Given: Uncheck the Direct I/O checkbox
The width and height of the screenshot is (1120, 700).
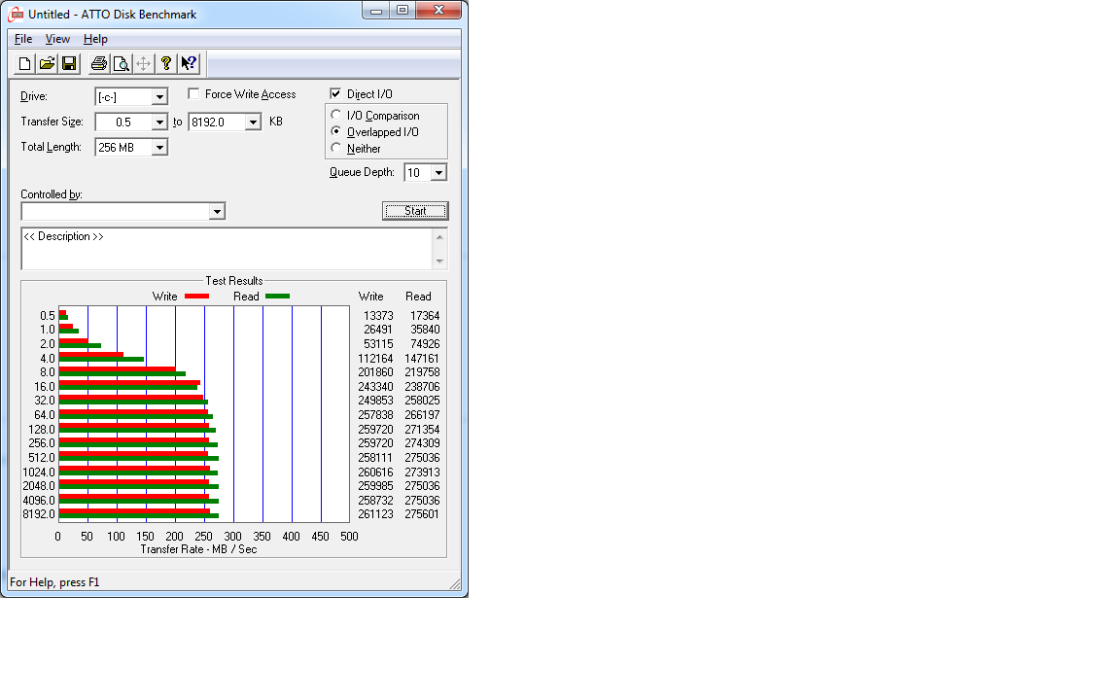Looking at the screenshot, I should 335,93.
